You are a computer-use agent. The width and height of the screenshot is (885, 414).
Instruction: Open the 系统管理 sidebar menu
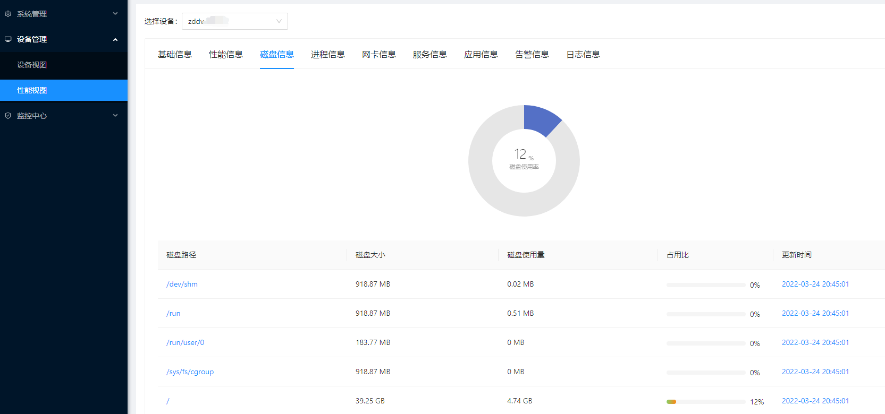[64, 14]
